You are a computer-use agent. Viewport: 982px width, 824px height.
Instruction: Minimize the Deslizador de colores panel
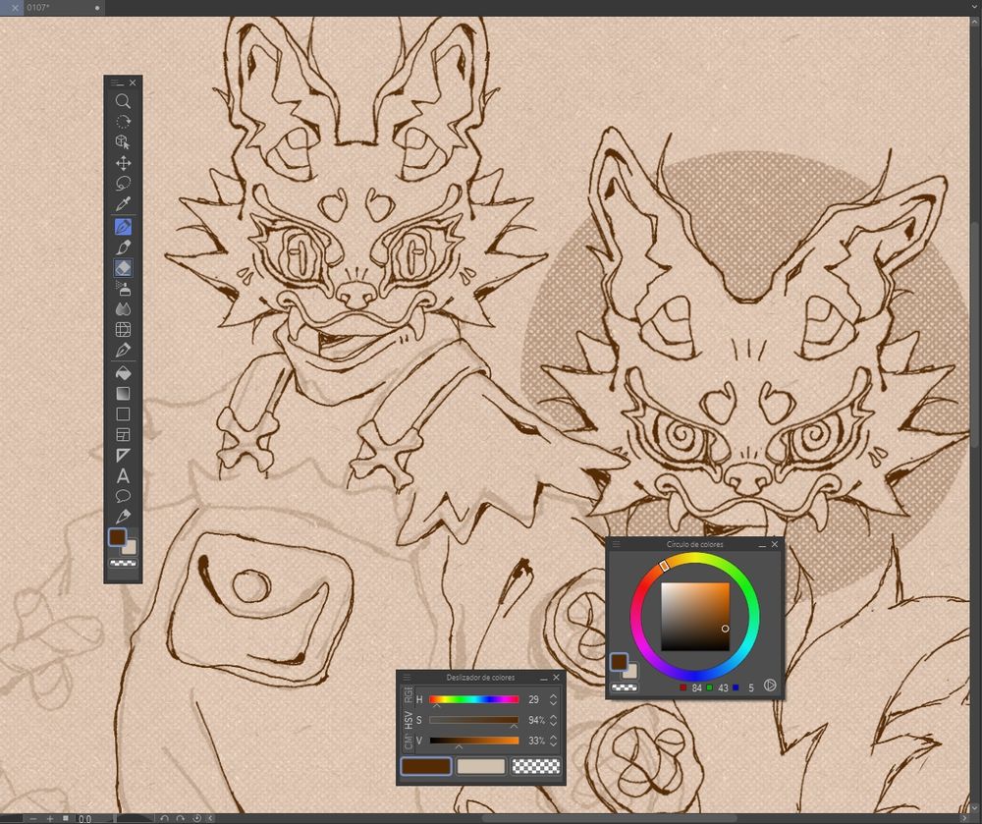544,678
